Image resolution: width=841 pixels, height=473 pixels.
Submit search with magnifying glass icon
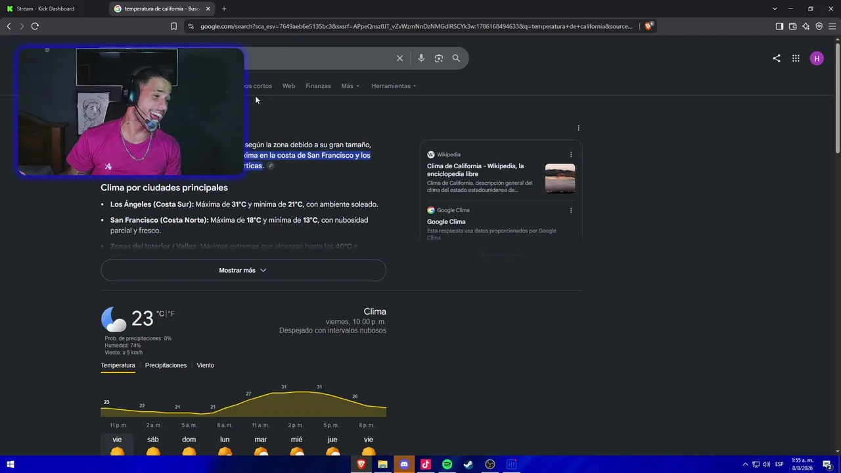click(456, 58)
